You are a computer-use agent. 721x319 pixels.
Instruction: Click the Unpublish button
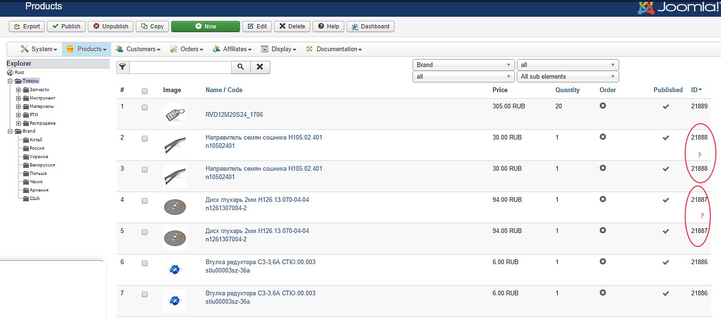click(111, 27)
